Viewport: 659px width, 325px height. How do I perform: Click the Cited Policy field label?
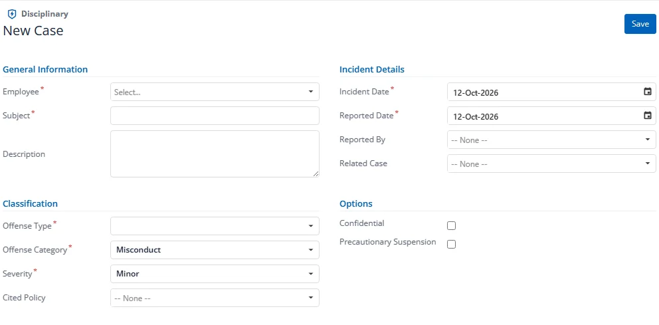coord(24,298)
